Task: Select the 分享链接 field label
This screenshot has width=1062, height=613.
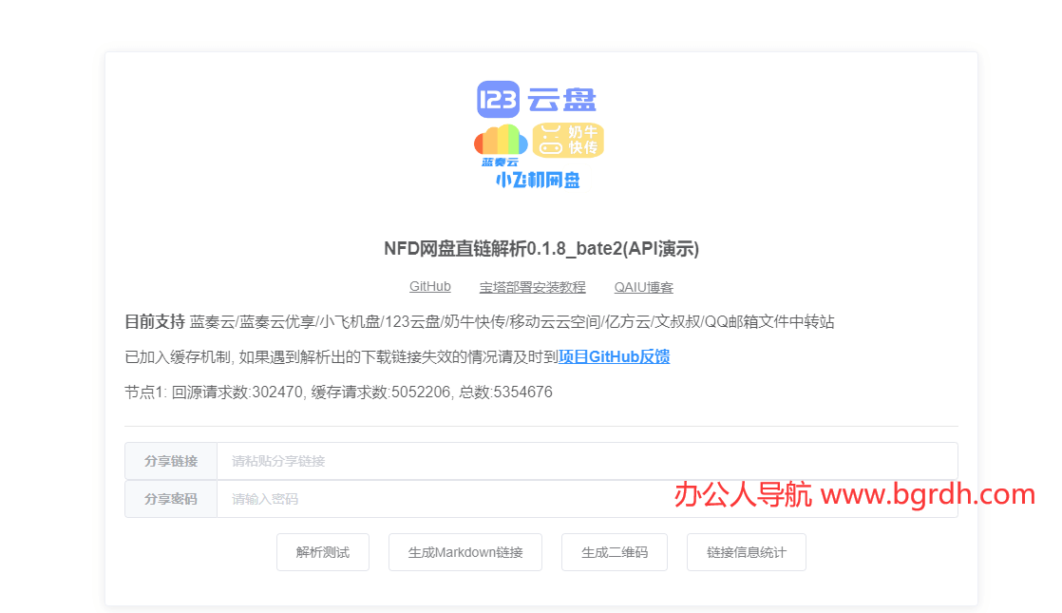Action: (171, 461)
